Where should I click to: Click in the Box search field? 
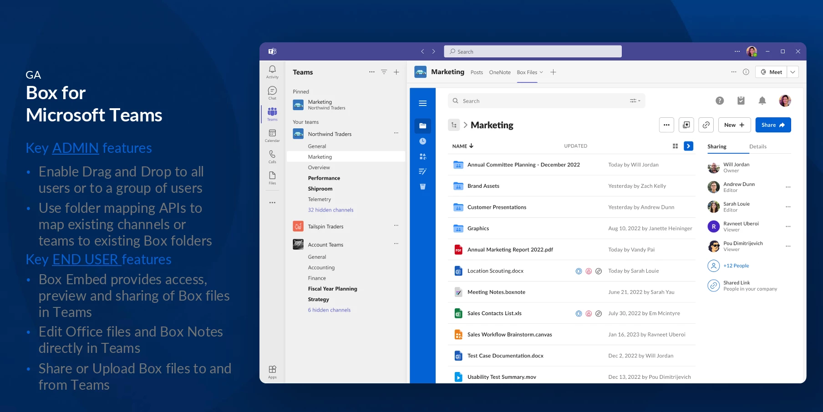pyautogui.click(x=546, y=101)
